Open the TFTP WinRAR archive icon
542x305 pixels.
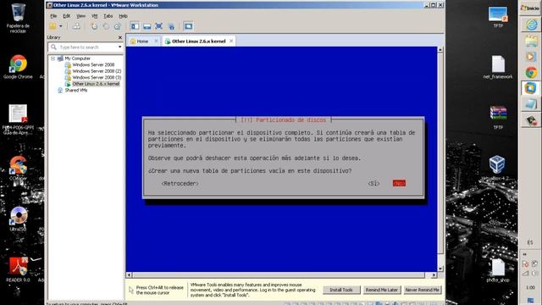(498, 118)
